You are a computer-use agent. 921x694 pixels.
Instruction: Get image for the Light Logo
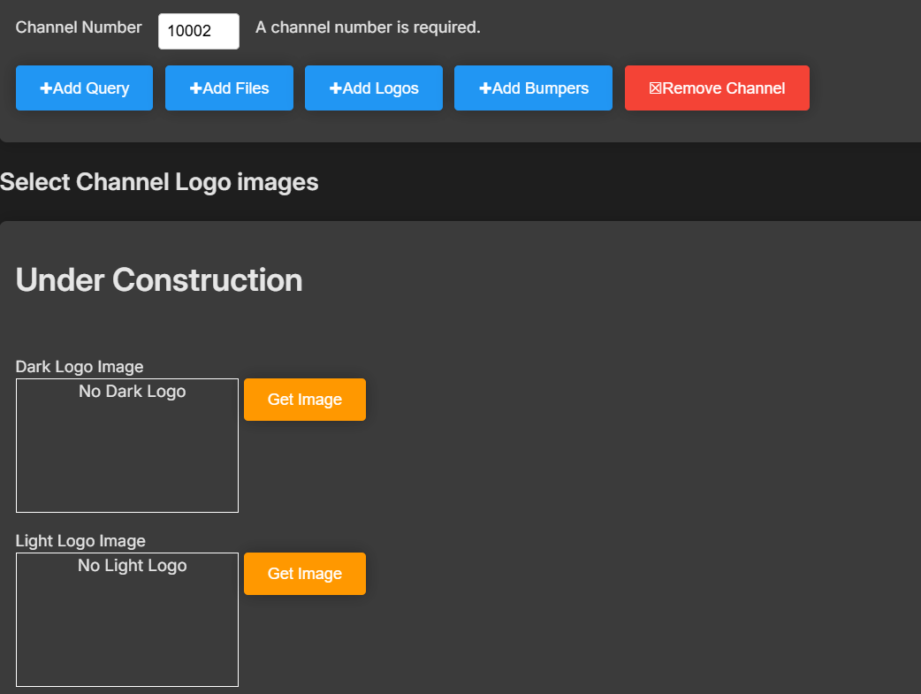click(x=304, y=574)
